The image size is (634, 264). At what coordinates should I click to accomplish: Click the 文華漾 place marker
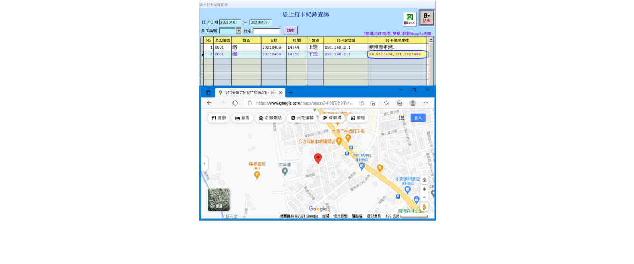(285, 171)
